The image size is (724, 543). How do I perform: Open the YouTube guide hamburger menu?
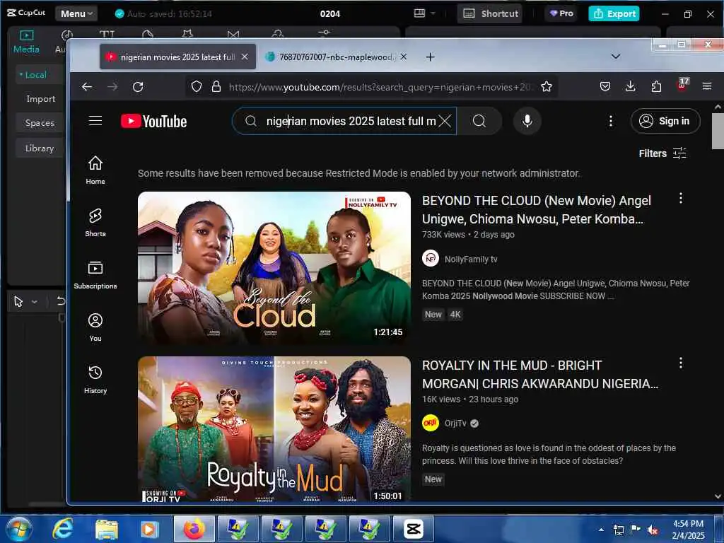(x=95, y=121)
